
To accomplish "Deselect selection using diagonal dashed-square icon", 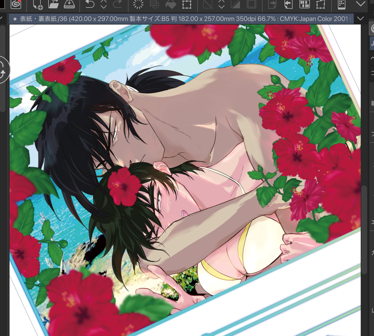I will 208,4.
